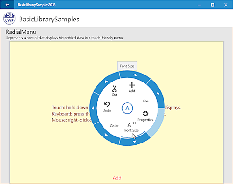Click the UWP logo icon
233x184 pixels.
(9, 19)
